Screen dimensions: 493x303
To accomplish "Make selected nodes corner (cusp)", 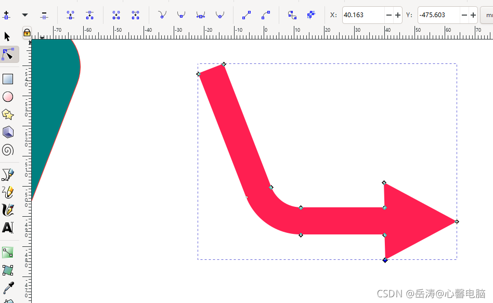I will (x=162, y=15).
